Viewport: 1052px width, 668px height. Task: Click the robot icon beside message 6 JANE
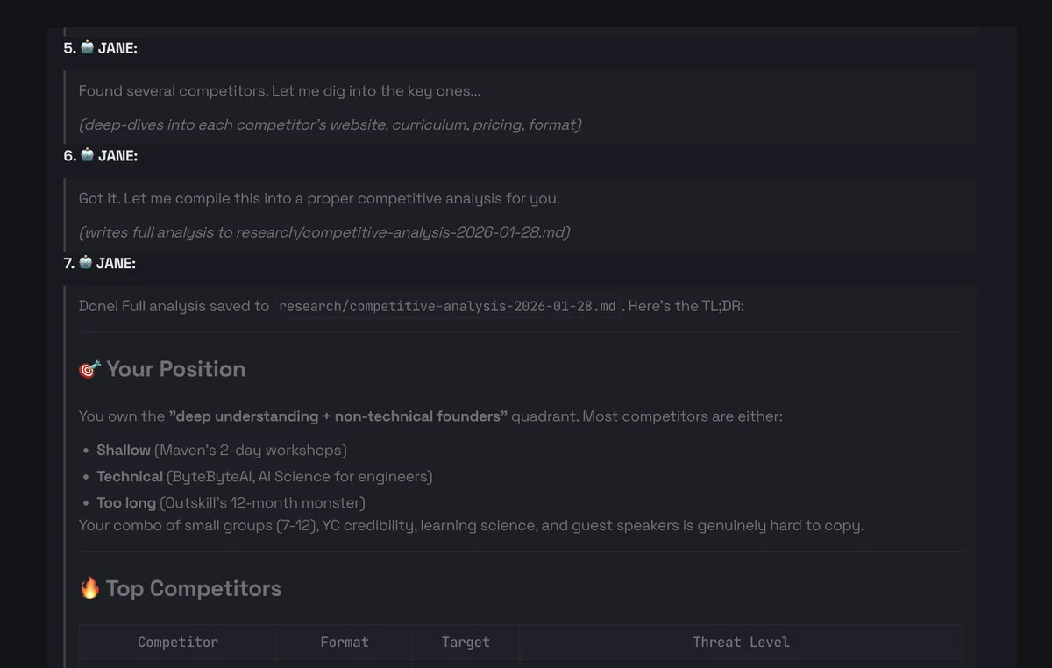(x=87, y=155)
